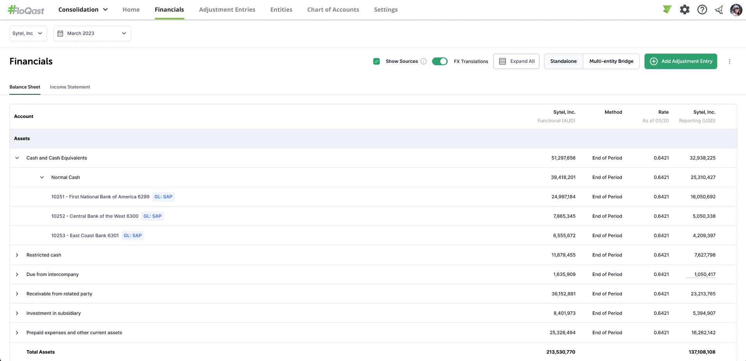Open the settings gear icon
The image size is (746, 361).
[x=685, y=10]
